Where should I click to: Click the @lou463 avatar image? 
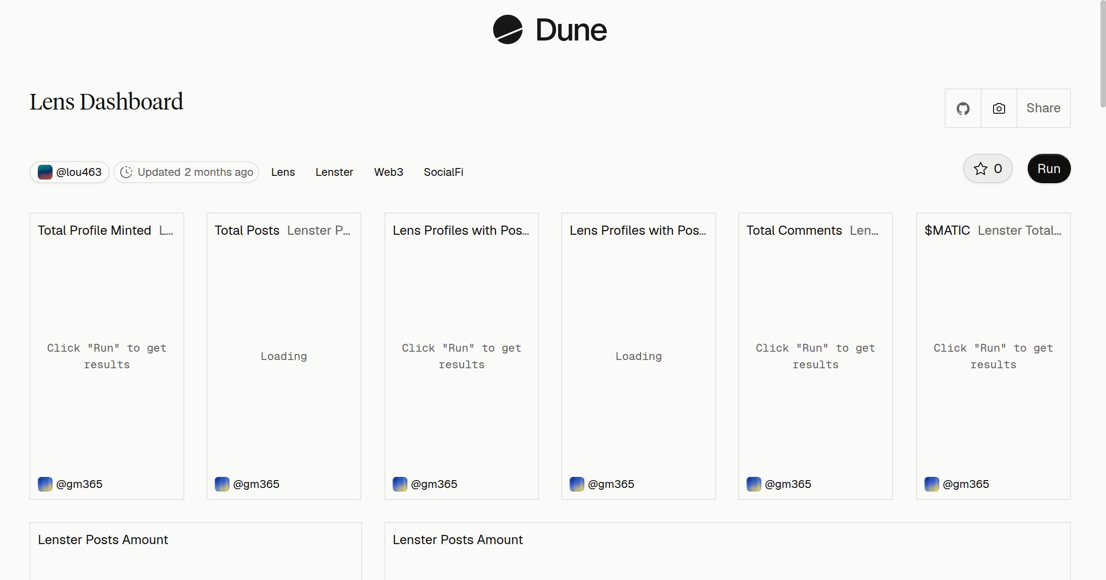click(x=45, y=172)
